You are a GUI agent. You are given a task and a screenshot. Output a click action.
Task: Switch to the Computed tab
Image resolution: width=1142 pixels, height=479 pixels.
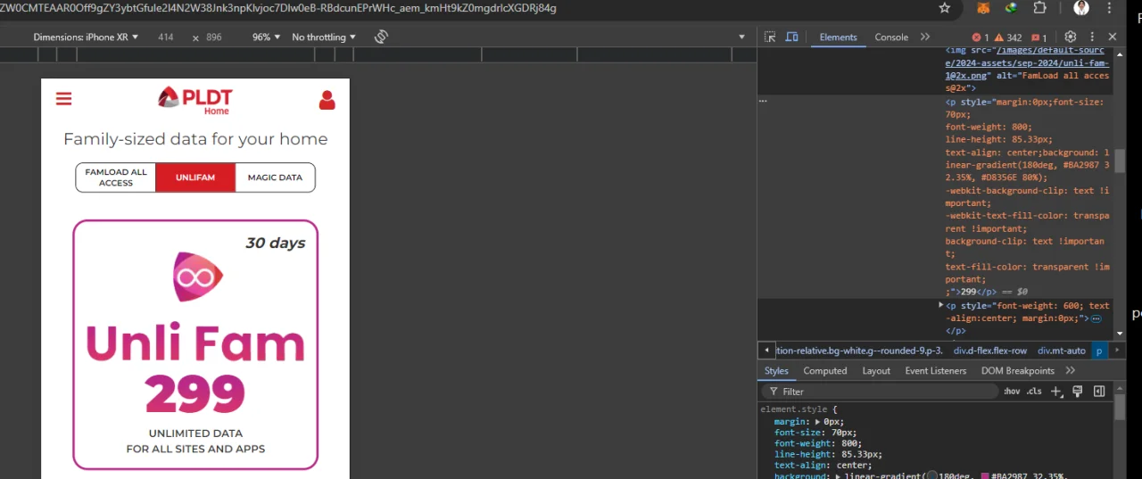pyautogui.click(x=825, y=371)
